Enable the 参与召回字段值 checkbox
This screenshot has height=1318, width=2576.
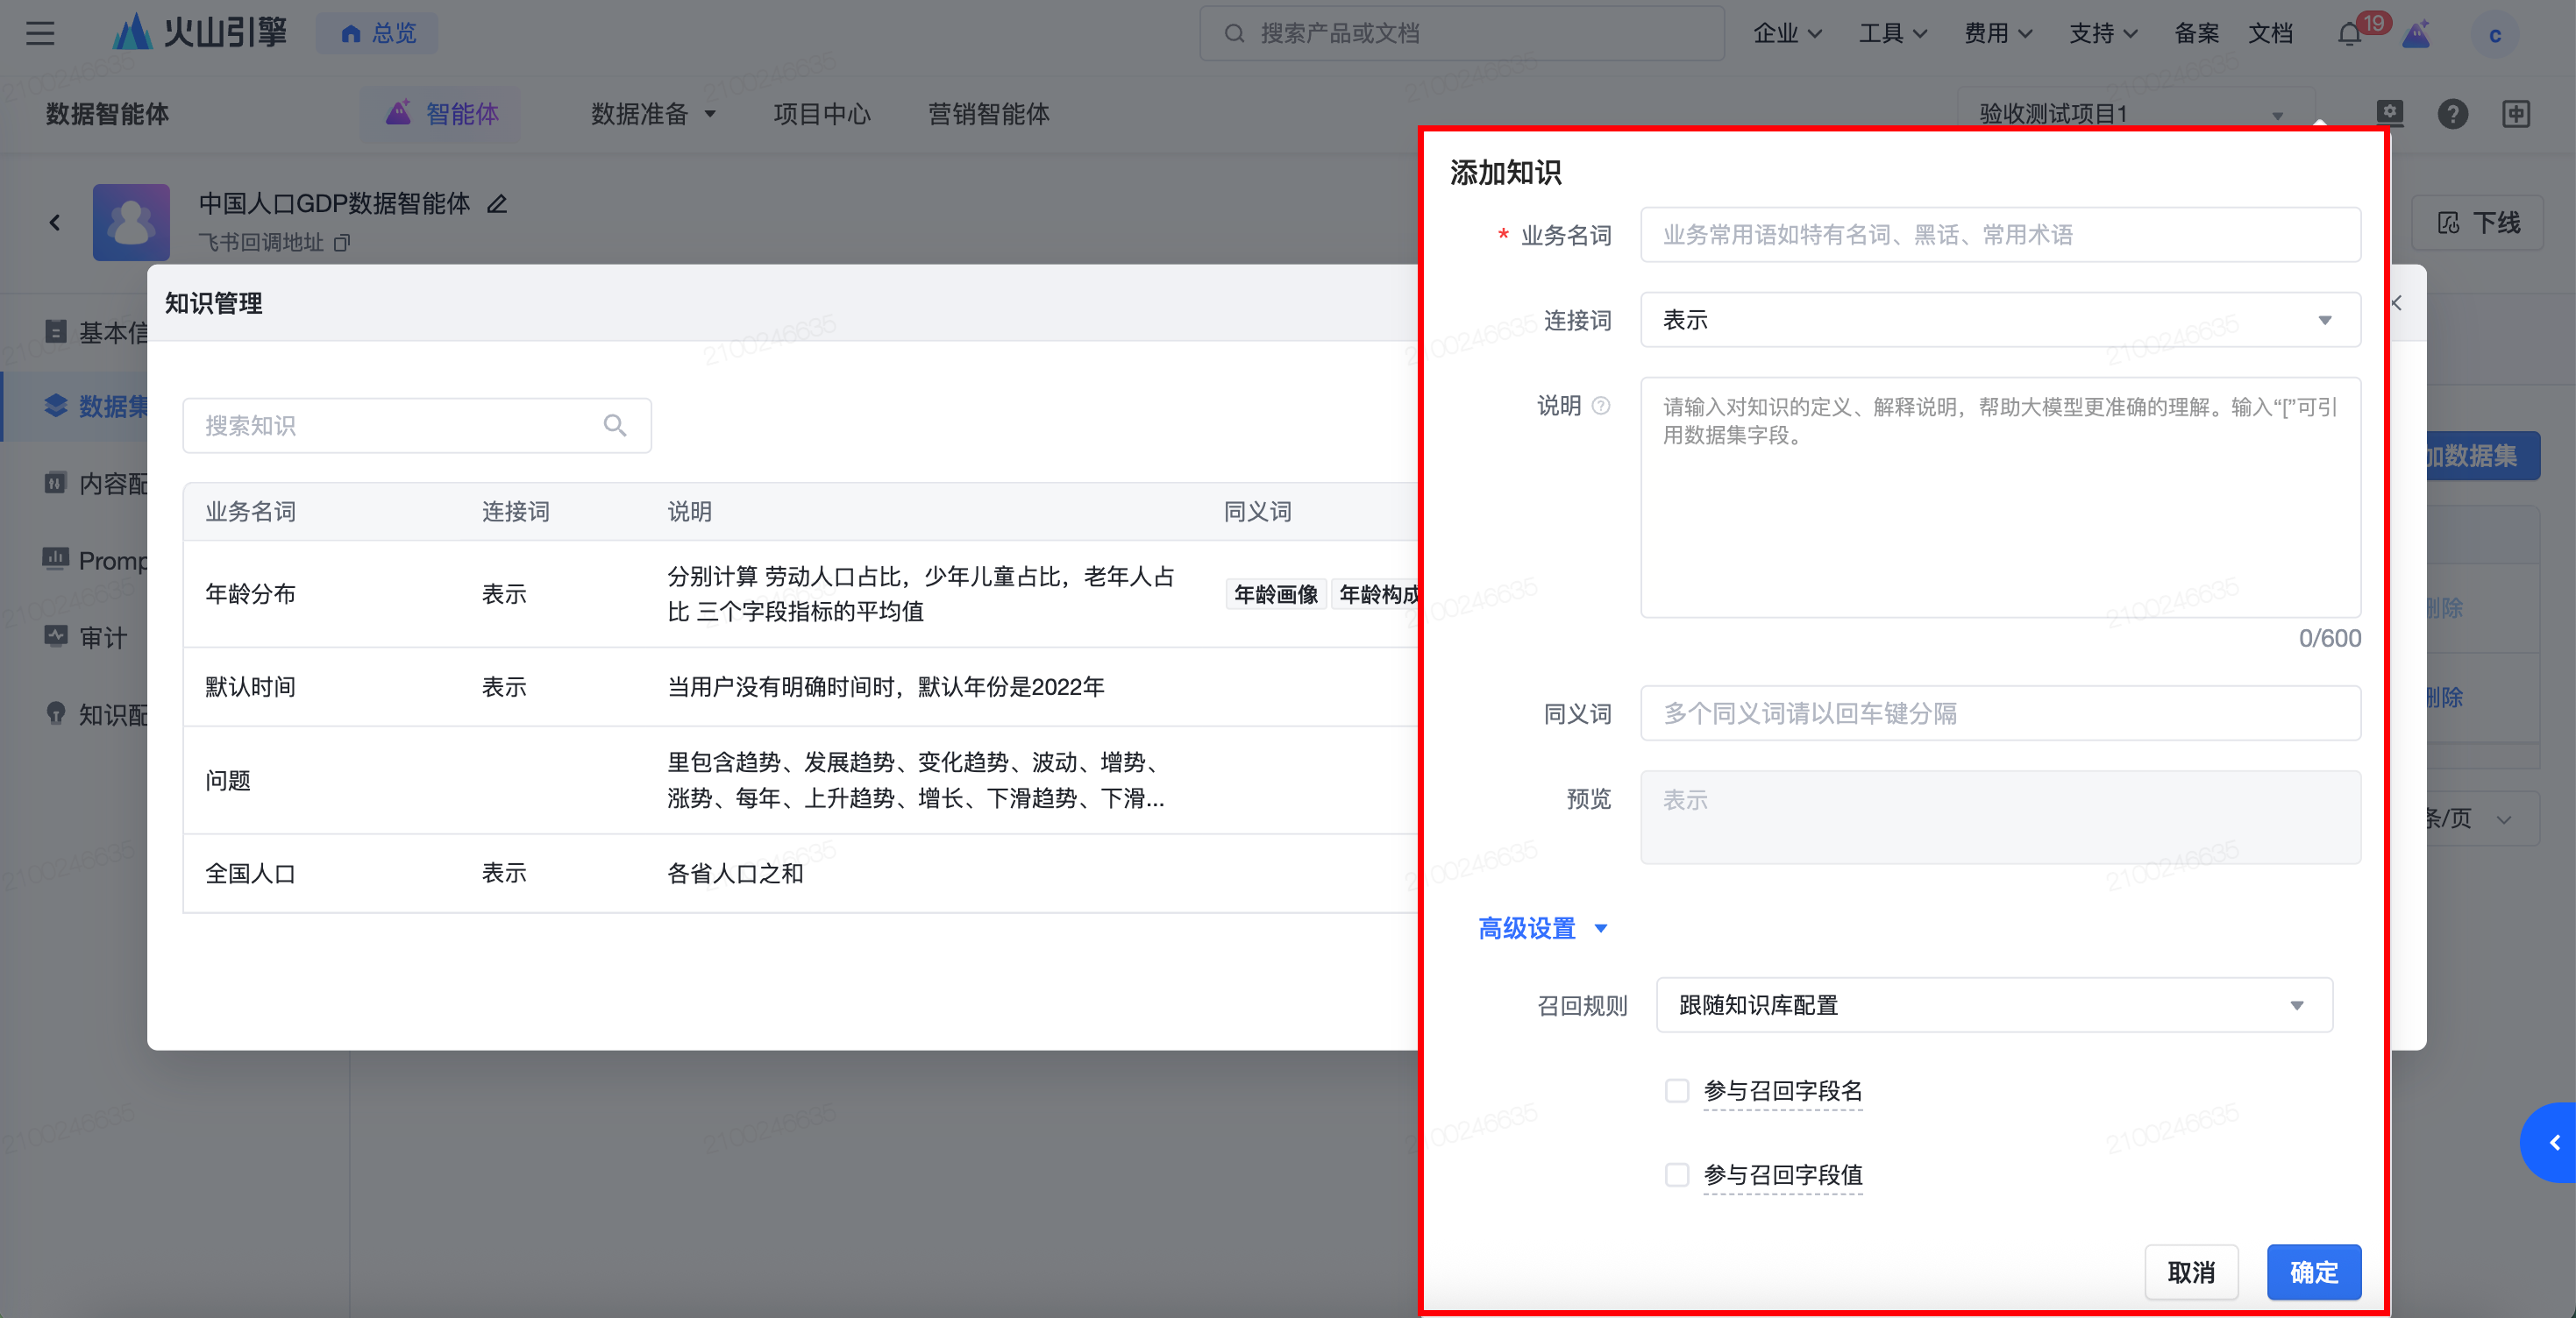[1677, 1175]
